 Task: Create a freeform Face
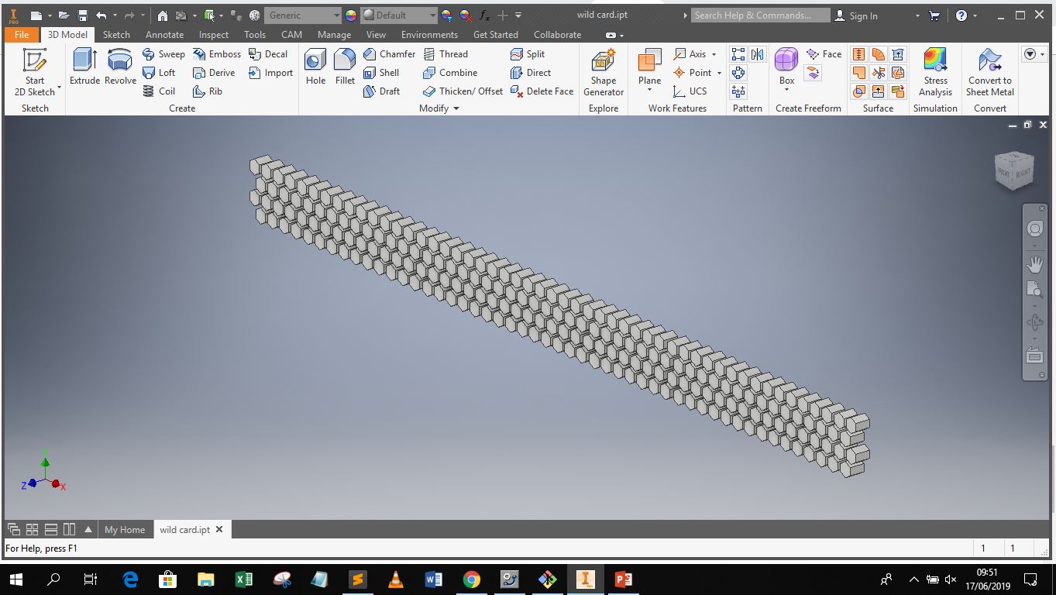click(x=824, y=54)
